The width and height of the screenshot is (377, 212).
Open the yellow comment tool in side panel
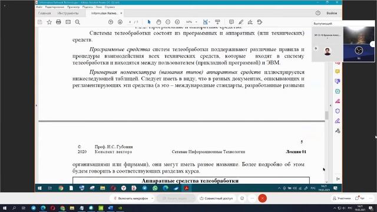tap(338, 72)
